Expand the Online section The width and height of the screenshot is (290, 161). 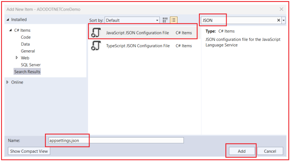[8, 82]
